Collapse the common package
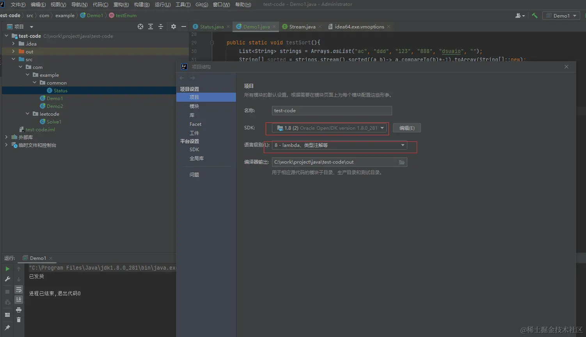 (35, 83)
